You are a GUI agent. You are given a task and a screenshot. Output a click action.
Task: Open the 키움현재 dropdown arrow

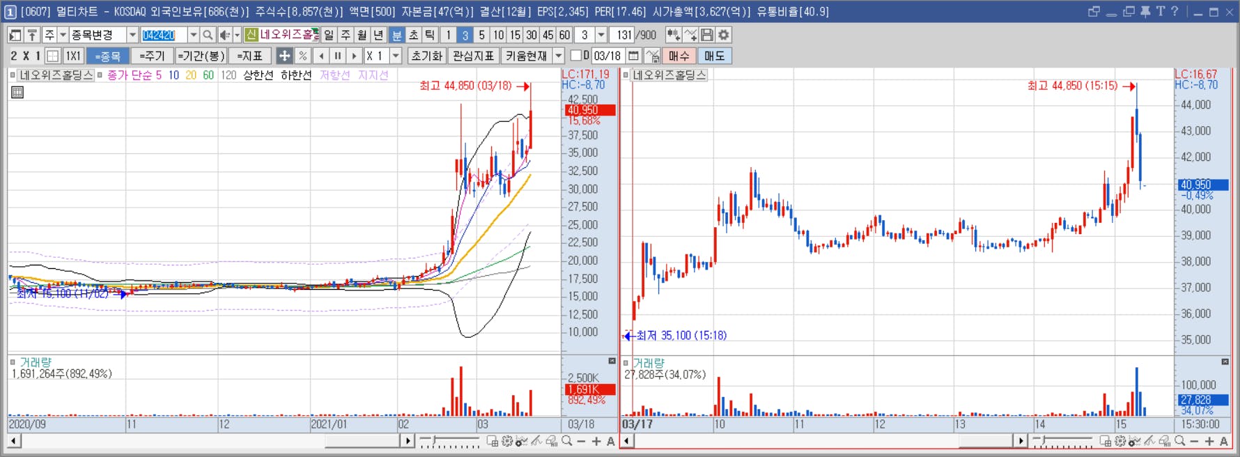[x=559, y=56]
